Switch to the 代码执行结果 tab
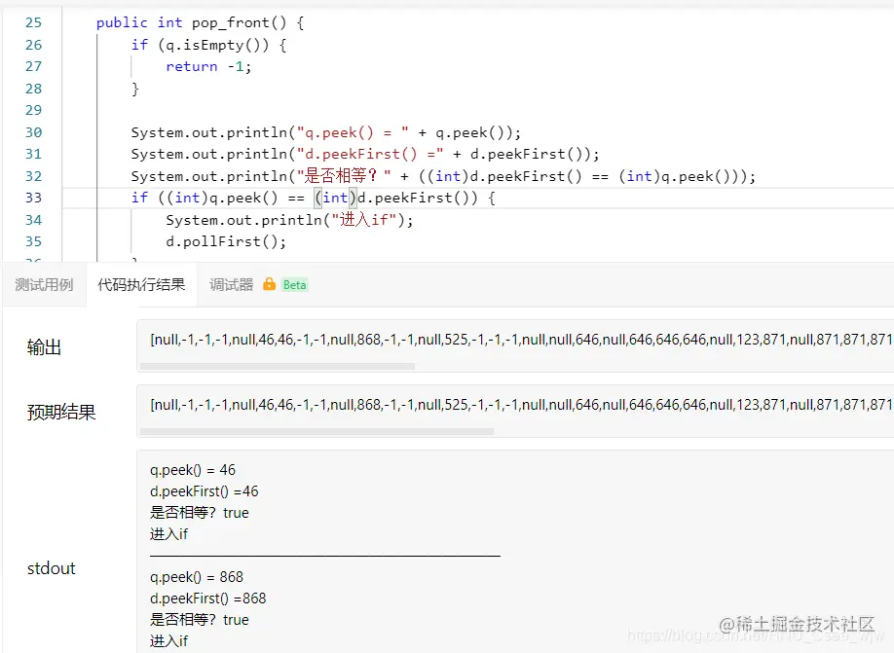 tap(141, 284)
